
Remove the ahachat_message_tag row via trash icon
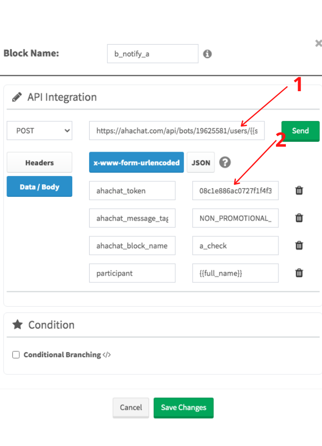pyautogui.click(x=299, y=218)
